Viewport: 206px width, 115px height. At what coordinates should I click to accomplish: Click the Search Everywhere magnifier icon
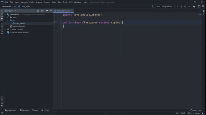tap(203, 6)
